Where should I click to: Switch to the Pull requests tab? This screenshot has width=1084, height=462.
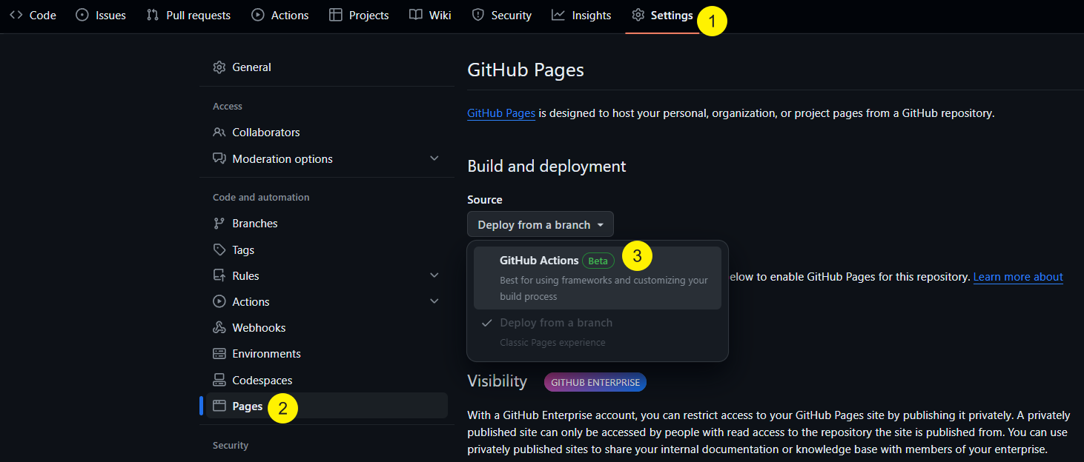click(x=188, y=15)
